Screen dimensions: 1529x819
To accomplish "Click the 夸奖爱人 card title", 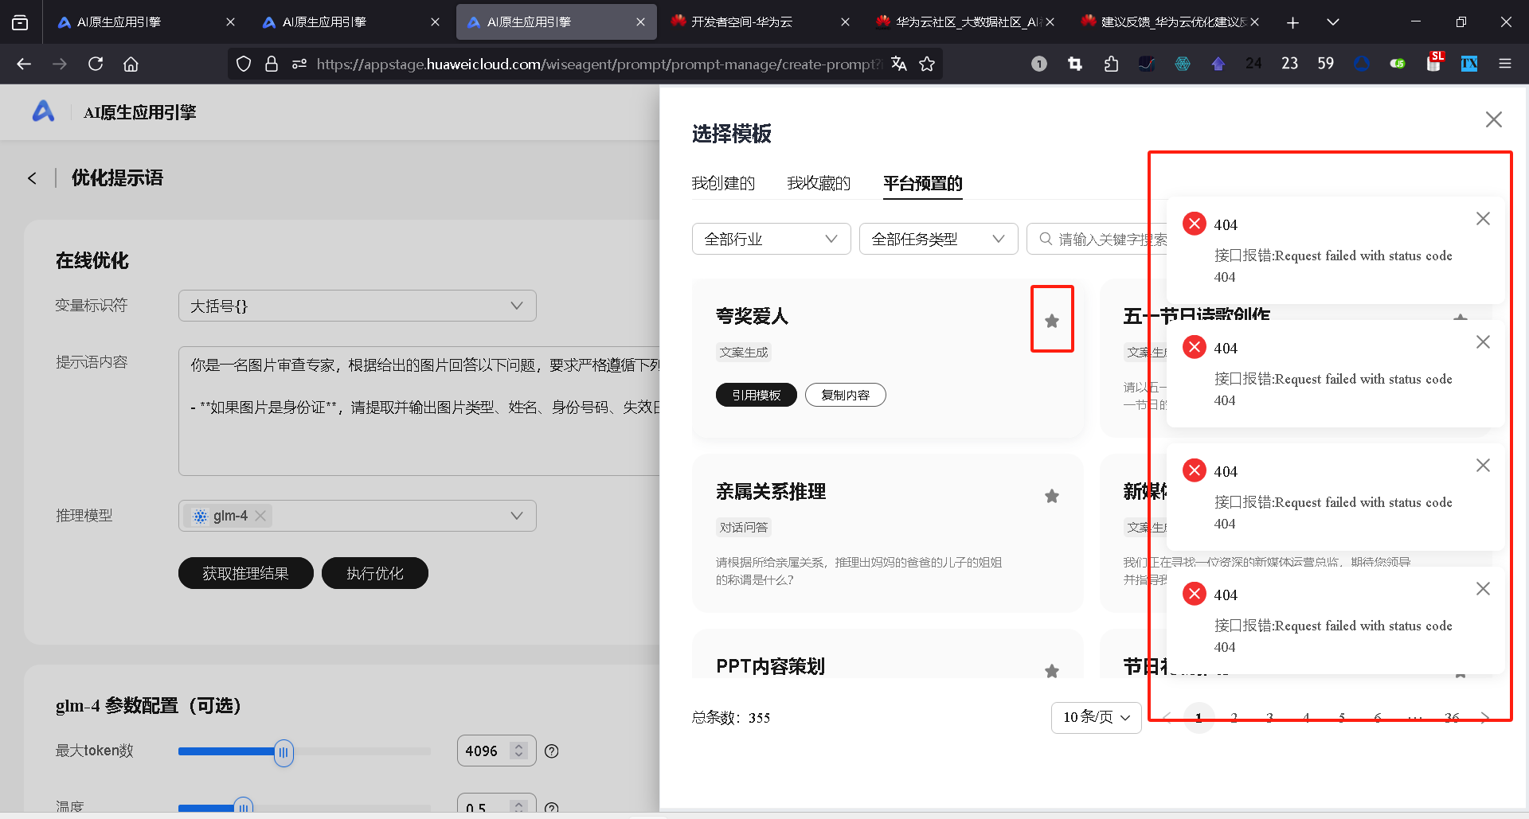I will click(x=752, y=317).
